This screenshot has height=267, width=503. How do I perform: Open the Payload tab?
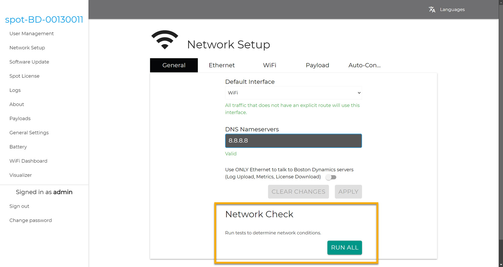(317, 65)
